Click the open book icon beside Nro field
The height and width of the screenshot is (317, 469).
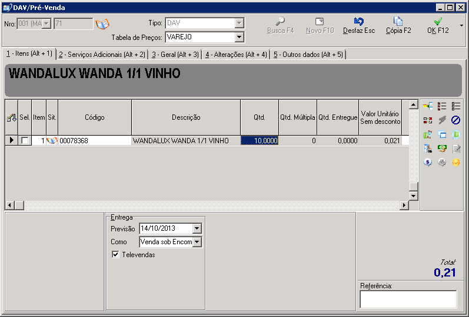(102, 23)
